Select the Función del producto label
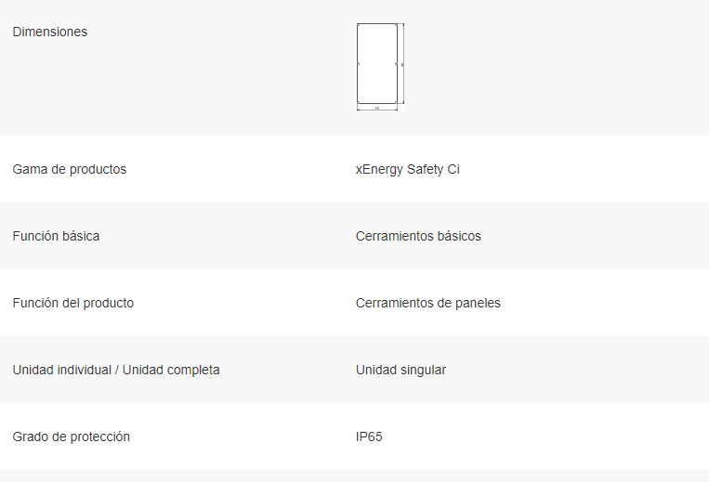Screen dimensions: 709x482 pyautogui.click(x=73, y=303)
